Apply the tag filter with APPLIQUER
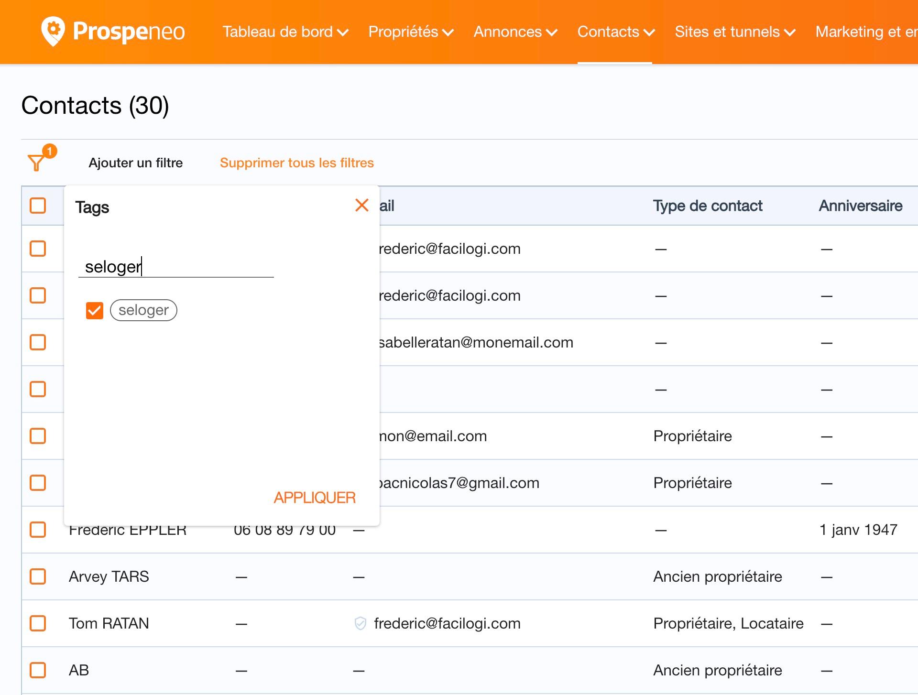The image size is (918, 695). coord(315,498)
